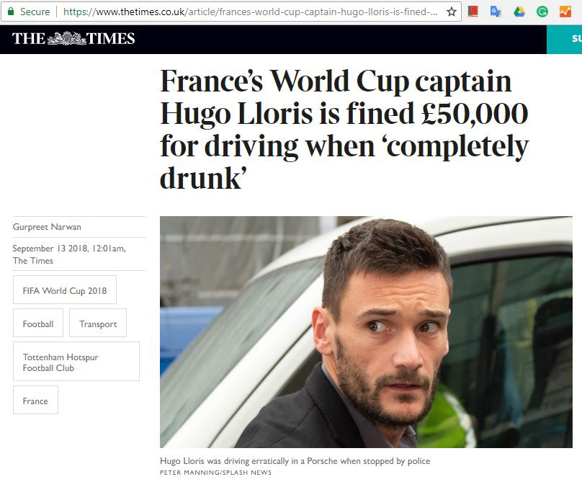Image resolution: width=582 pixels, height=487 pixels.
Task: Click the Hugo Lloris article photo
Action: point(366,332)
